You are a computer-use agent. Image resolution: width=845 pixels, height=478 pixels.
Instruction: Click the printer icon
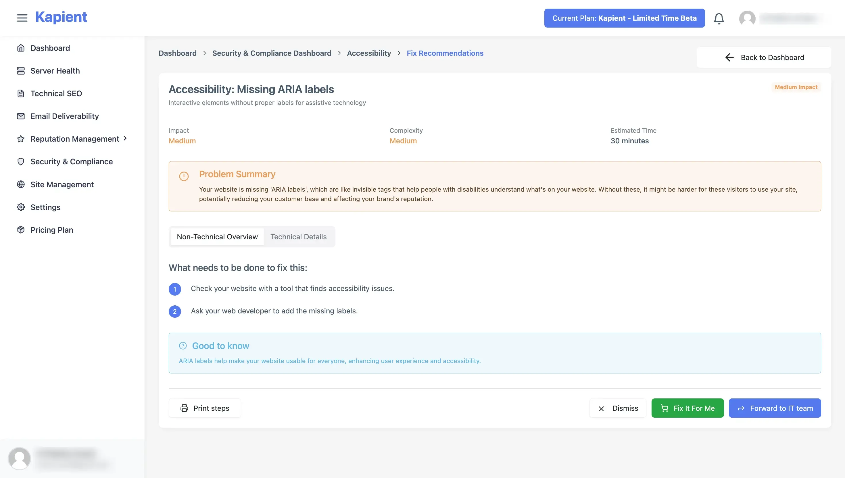pos(184,408)
